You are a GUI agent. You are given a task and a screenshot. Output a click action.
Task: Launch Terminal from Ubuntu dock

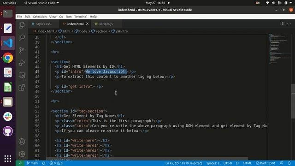pos(8,13)
